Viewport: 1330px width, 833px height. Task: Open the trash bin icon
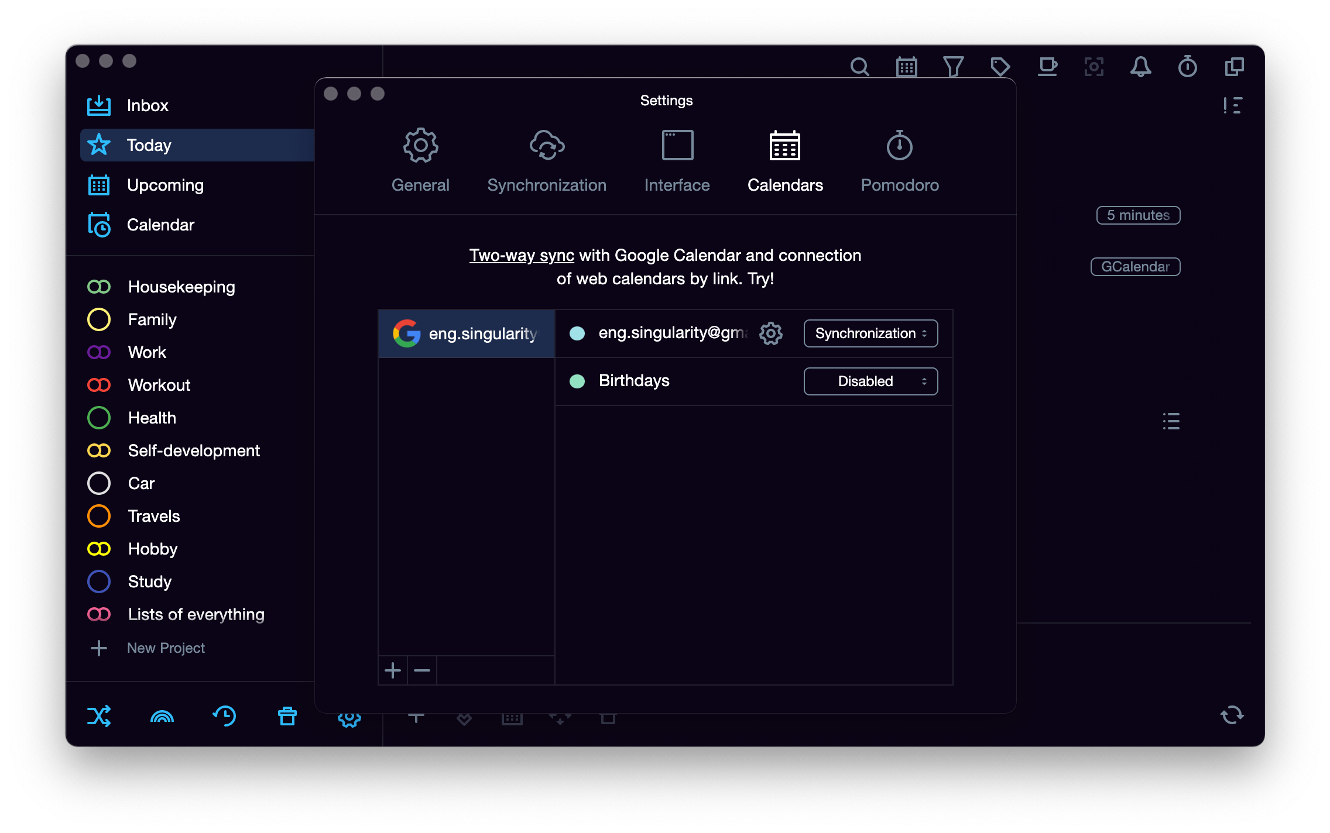tap(287, 716)
